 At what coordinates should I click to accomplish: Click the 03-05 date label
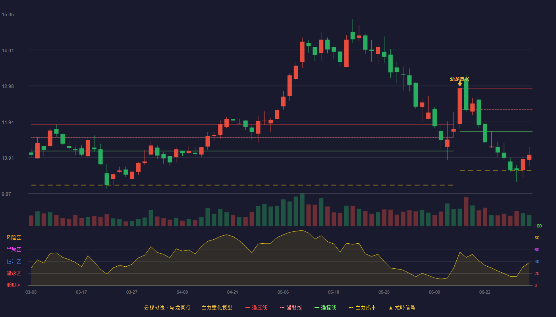point(31,292)
